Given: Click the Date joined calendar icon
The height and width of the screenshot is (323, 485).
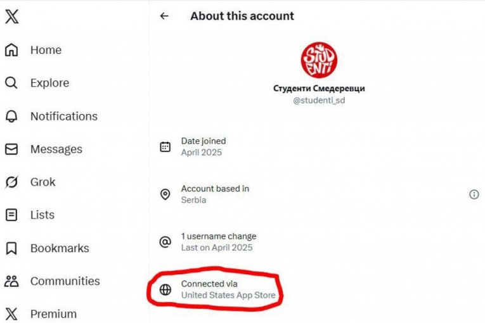Looking at the screenshot, I should tap(165, 147).
